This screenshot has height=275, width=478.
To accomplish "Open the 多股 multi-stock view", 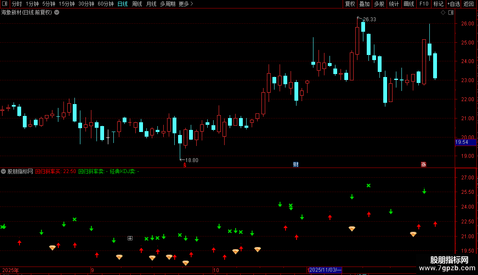I will (379, 4).
